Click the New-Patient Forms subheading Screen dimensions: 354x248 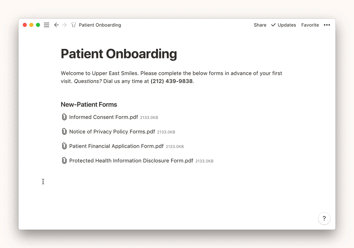pyautogui.click(x=89, y=105)
